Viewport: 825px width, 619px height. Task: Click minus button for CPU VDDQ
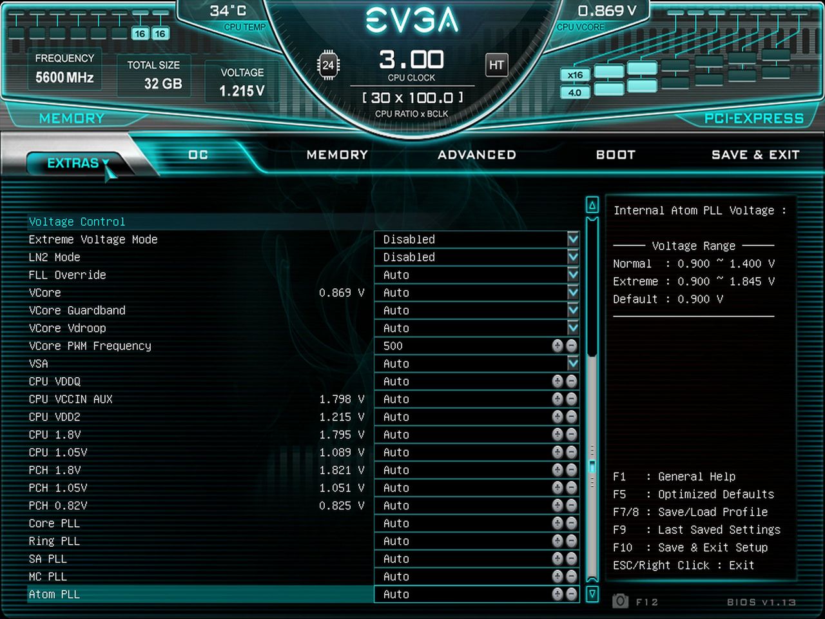pos(572,381)
